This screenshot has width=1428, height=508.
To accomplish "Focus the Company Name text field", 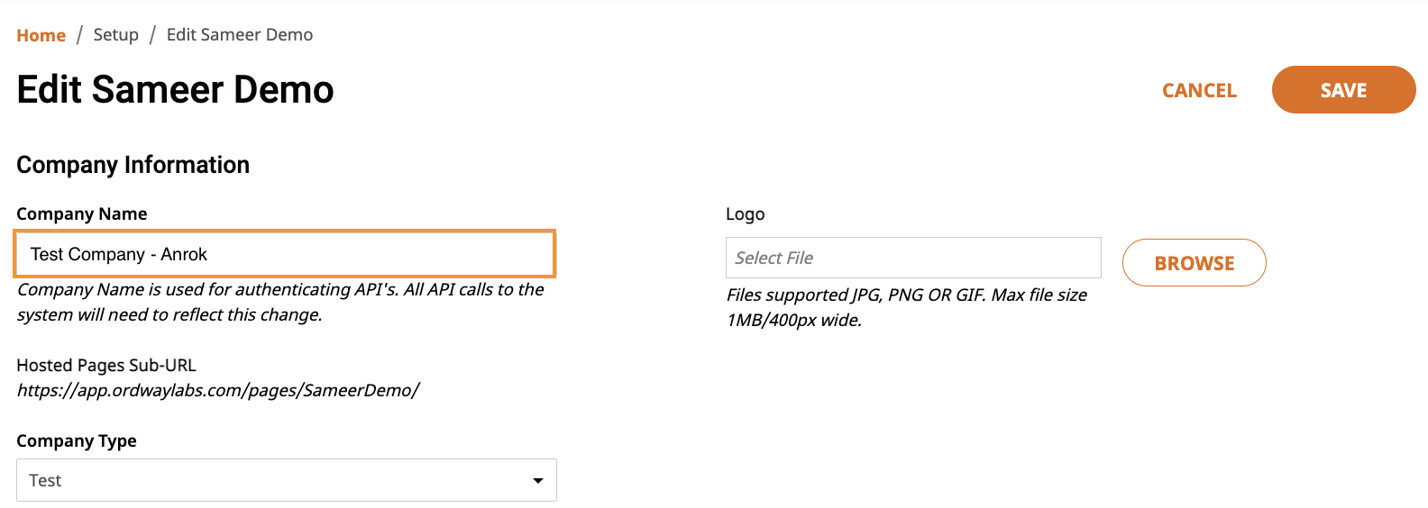I will pyautogui.click(x=285, y=254).
